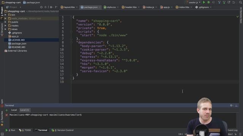Screen dimensions: 243x136
Task: Close the style.css editor tab
Action: 118,7
